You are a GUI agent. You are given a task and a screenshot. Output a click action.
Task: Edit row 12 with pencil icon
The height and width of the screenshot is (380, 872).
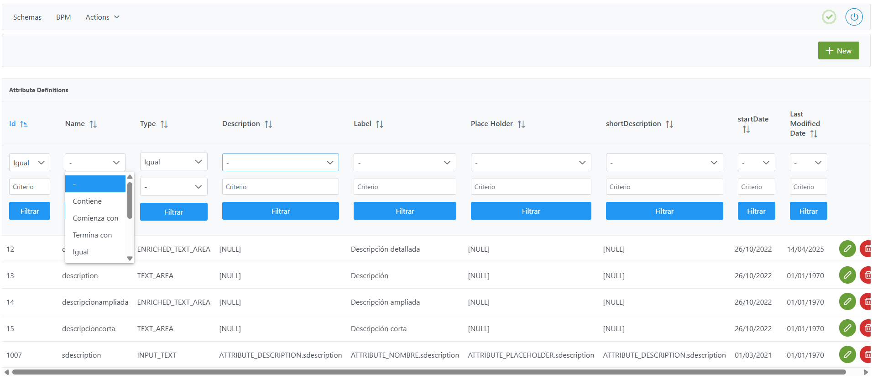click(847, 249)
